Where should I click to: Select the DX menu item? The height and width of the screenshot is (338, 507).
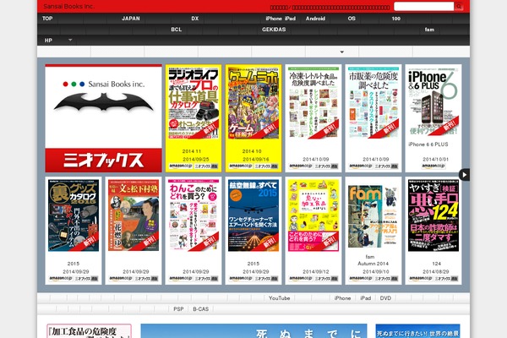[x=194, y=19]
